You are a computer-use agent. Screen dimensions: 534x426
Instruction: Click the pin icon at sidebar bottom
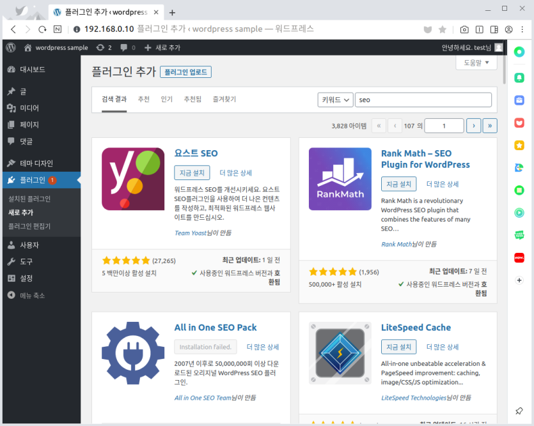[x=519, y=411]
